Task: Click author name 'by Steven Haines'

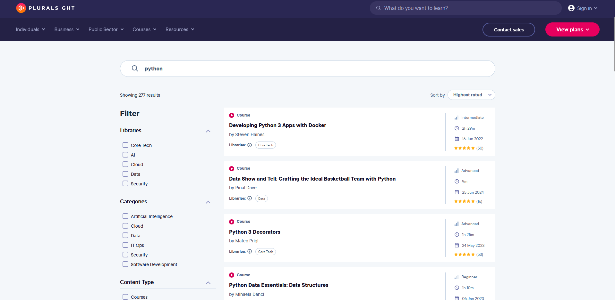Action: point(247,134)
